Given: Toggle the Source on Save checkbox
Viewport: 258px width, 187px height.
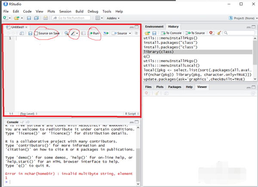Looking at the screenshot, I should (37, 33).
